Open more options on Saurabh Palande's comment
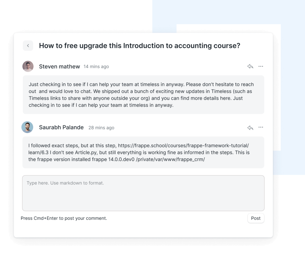This screenshot has height=254, width=305. coord(261,127)
